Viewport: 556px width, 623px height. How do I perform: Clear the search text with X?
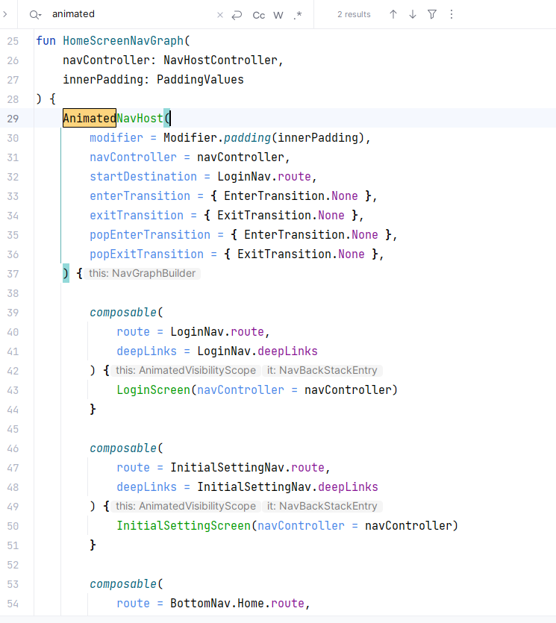(x=219, y=15)
